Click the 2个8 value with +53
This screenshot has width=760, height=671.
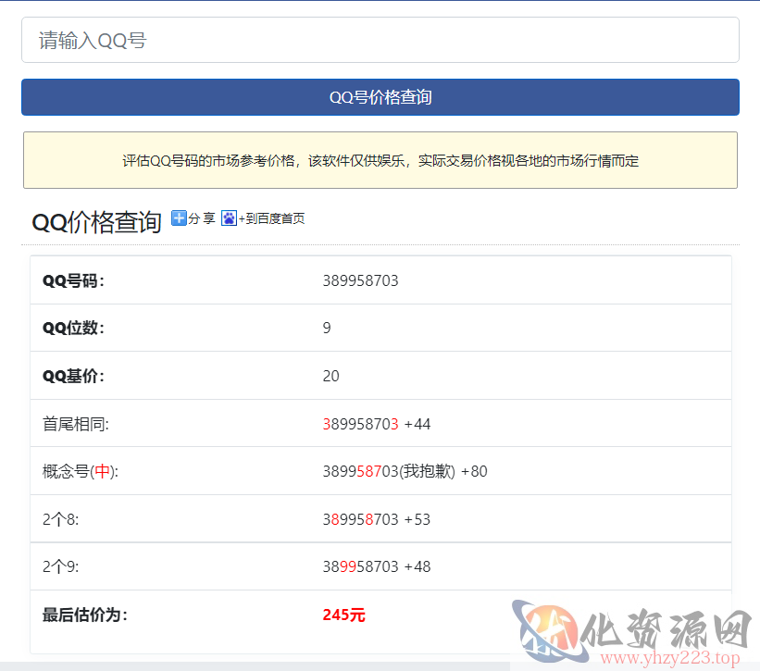click(377, 519)
